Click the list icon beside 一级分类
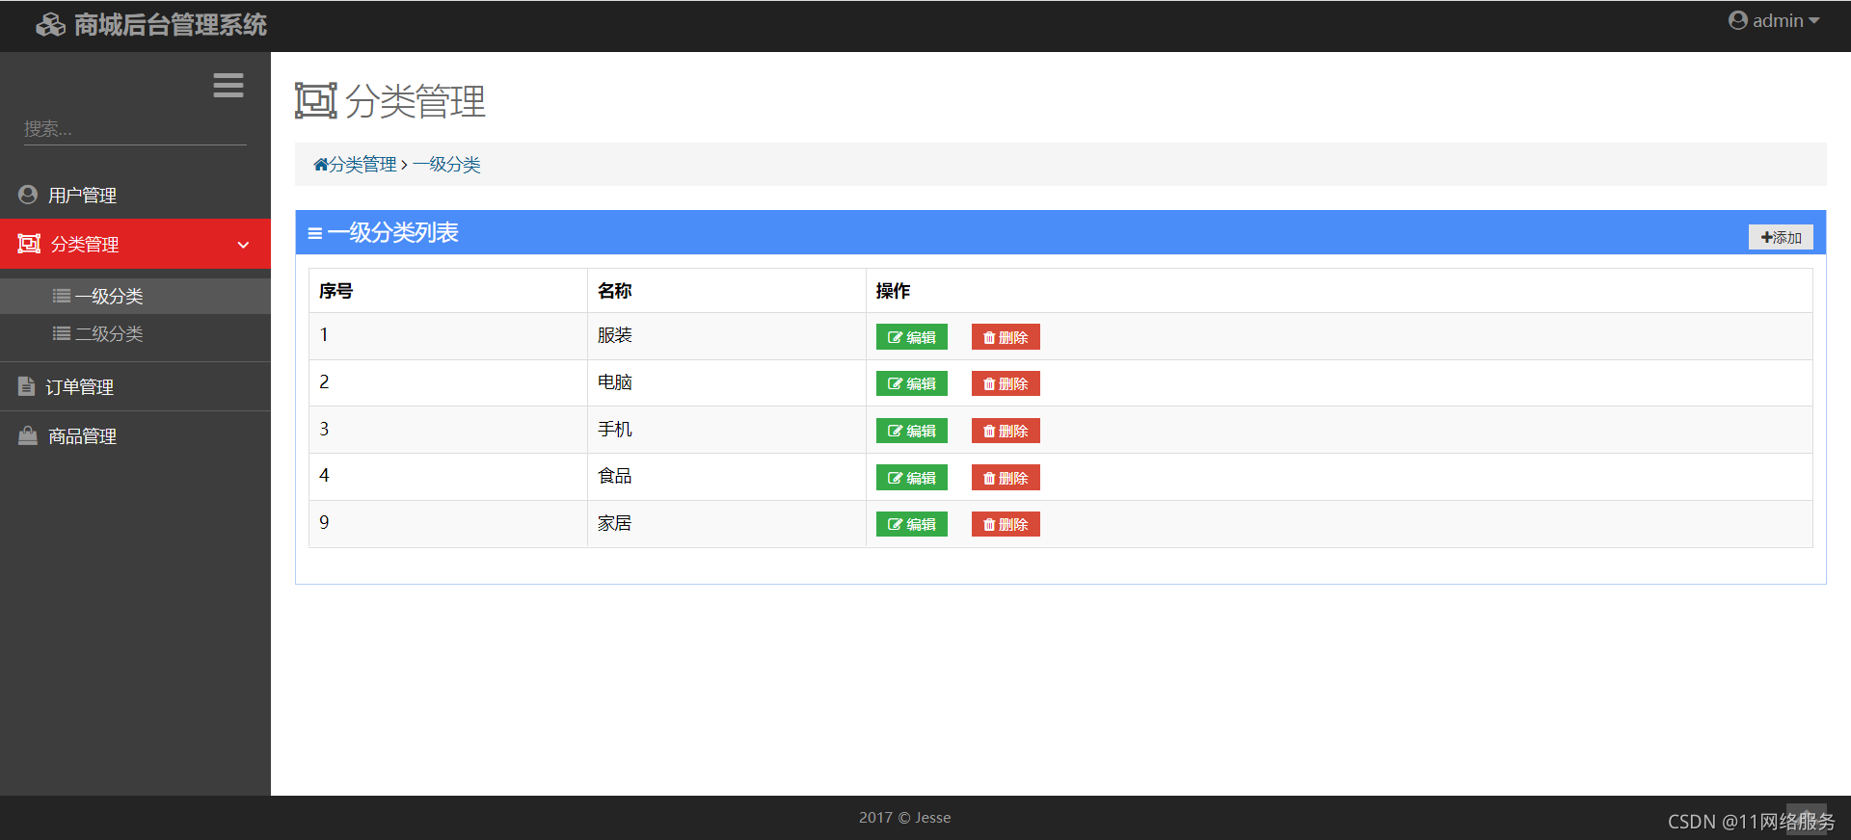The image size is (1851, 840). 62,296
